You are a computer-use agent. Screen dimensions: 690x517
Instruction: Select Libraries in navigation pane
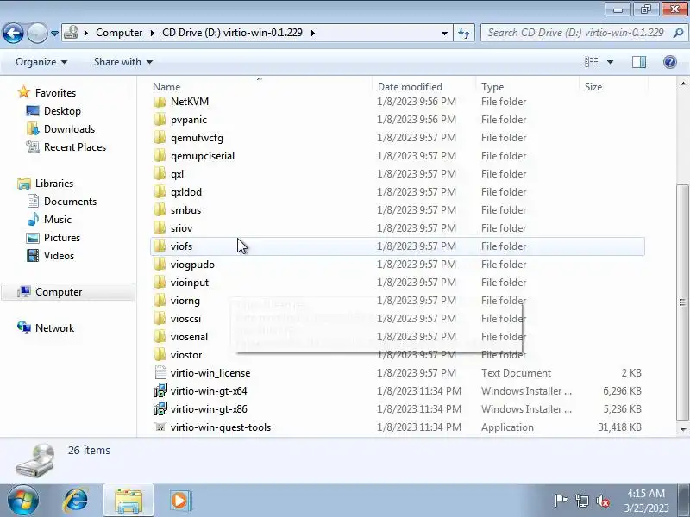[x=54, y=183]
